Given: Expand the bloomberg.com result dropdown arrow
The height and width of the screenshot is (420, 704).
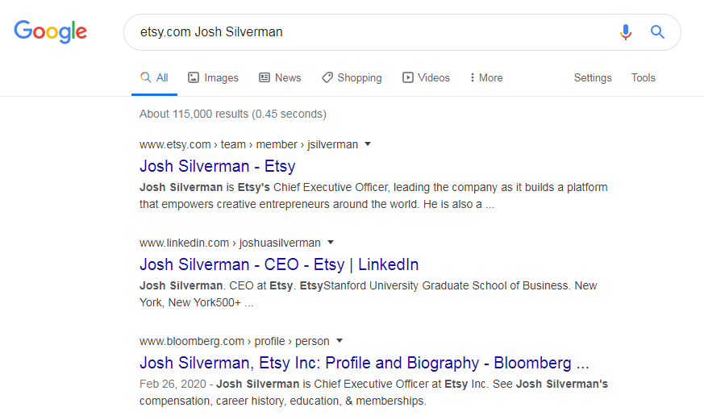Looking at the screenshot, I should coord(340,340).
